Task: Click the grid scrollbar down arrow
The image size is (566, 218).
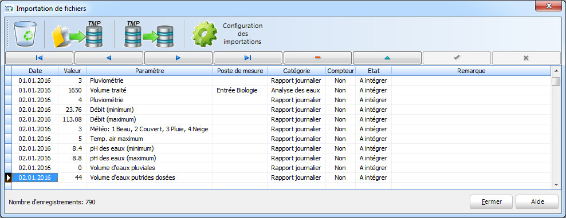Action: [556, 184]
